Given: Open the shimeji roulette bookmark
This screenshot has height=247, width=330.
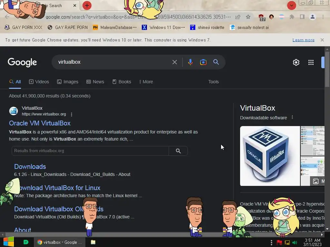Looking at the screenshot, I should (x=207, y=27).
